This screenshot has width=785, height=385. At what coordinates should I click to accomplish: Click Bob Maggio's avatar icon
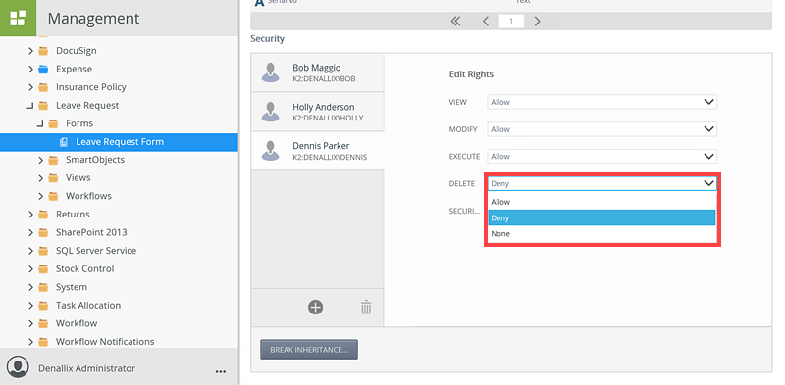click(271, 73)
